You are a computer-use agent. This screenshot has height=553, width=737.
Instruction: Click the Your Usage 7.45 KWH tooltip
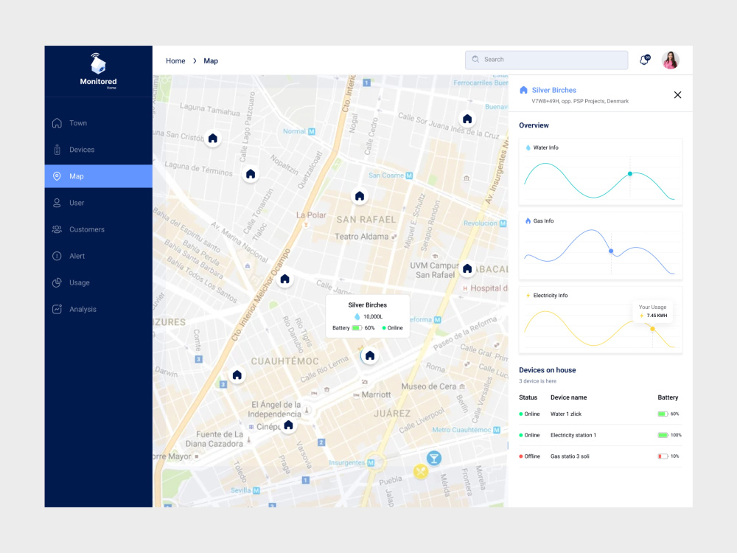(x=652, y=311)
